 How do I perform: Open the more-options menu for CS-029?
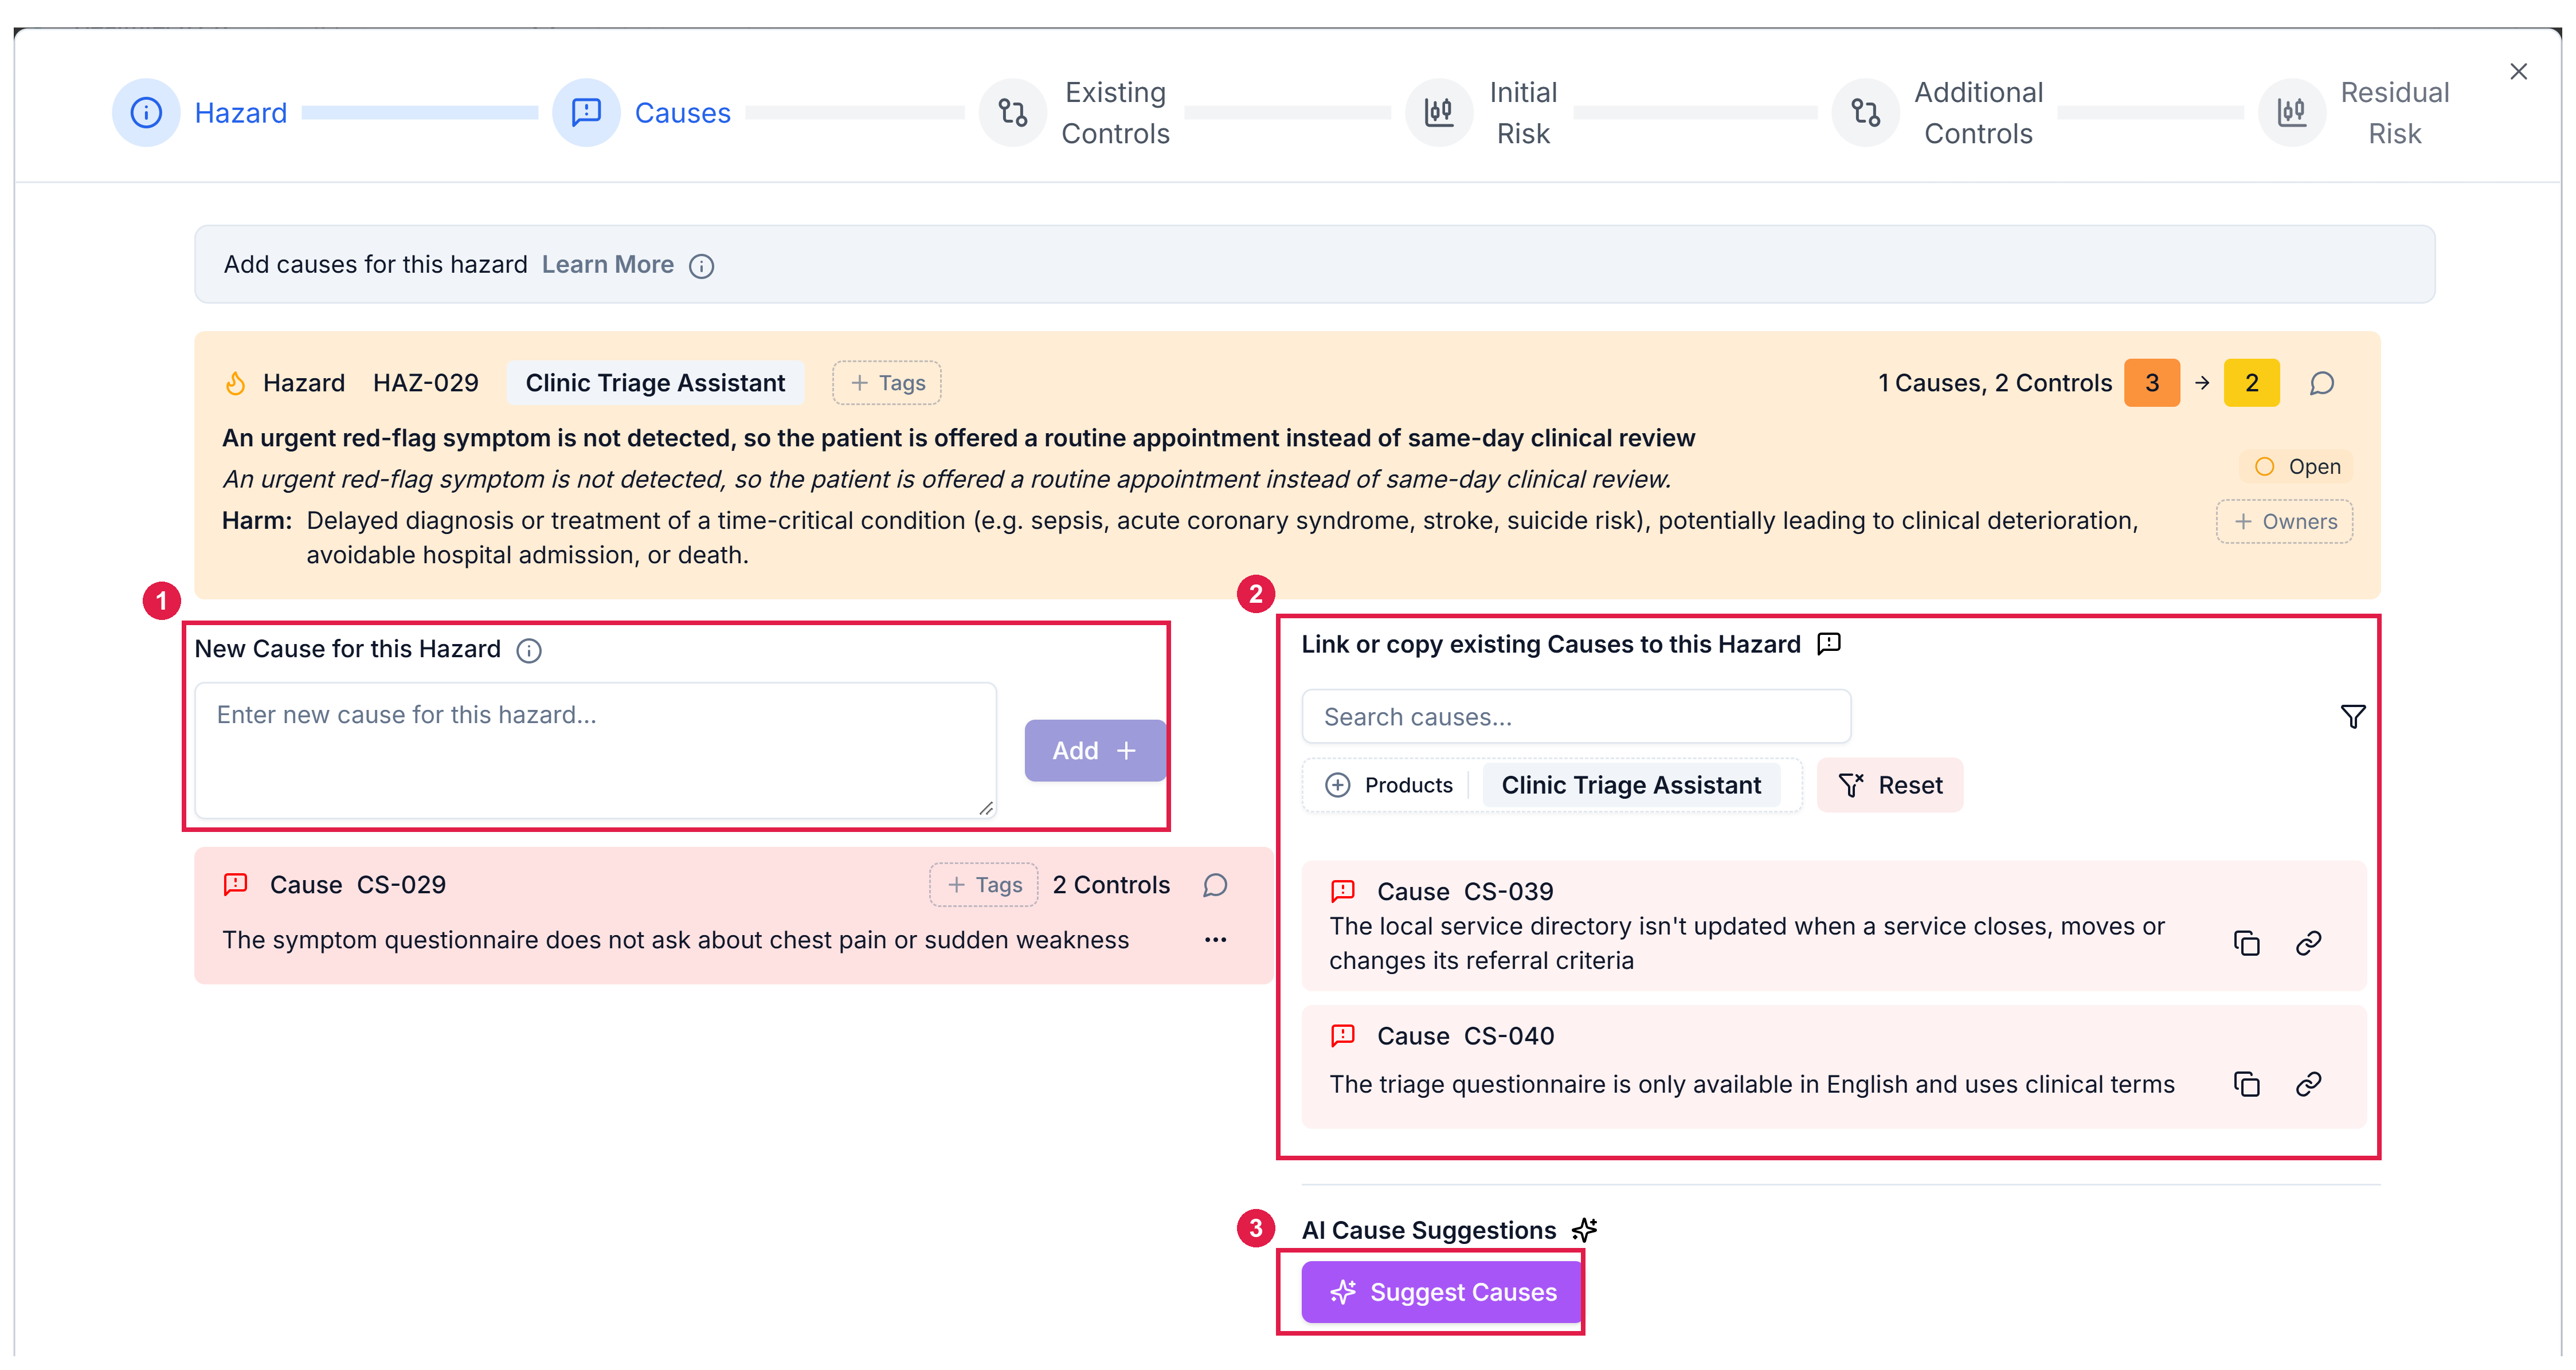(x=1215, y=939)
